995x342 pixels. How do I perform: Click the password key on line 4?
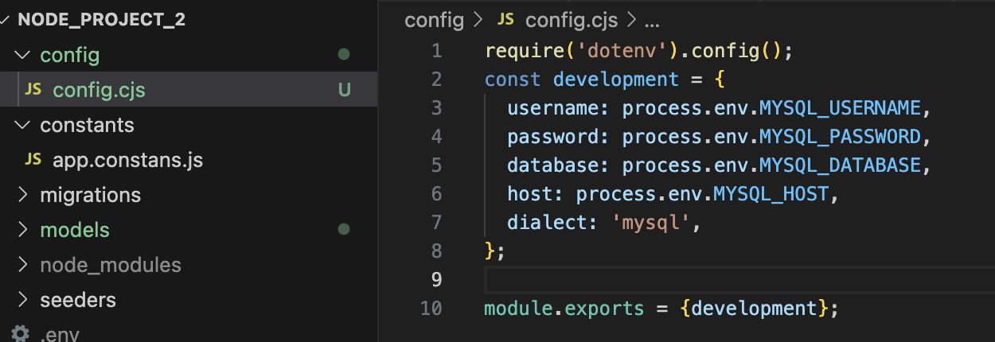tap(552, 137)
